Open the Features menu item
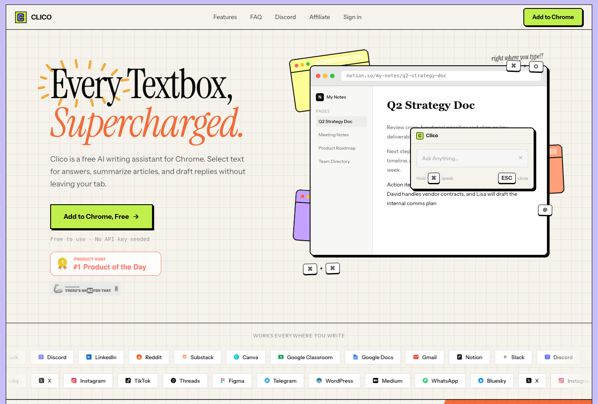This screenshot has height=404, width=598. [225, 17]
